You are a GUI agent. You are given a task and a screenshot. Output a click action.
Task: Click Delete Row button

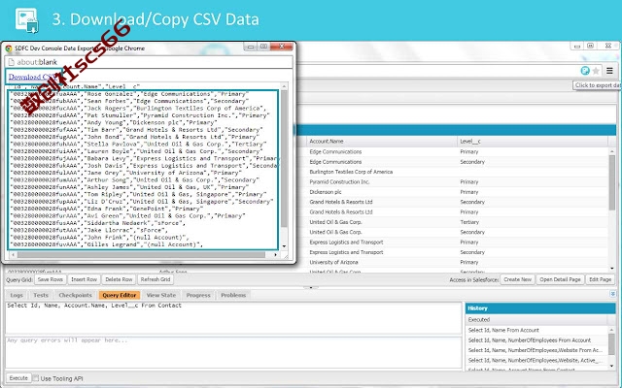(x=119, y=279)
